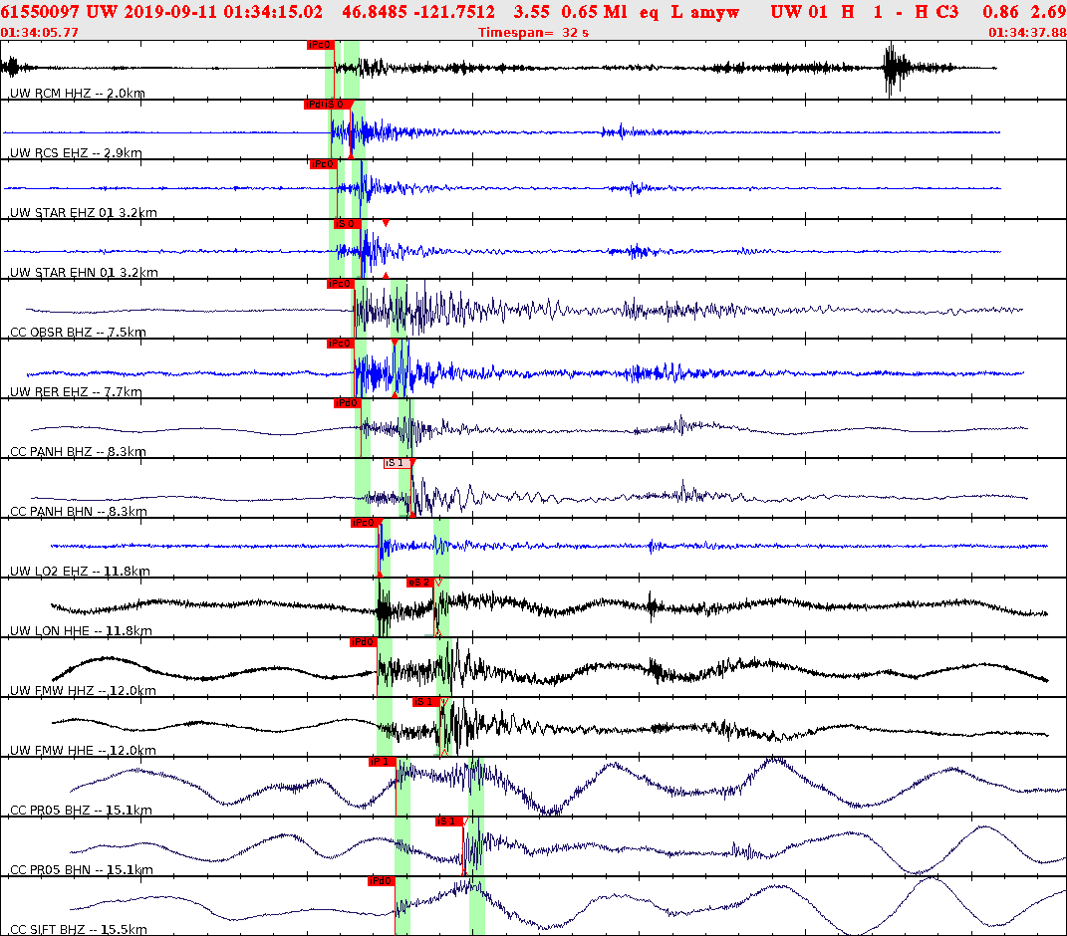Click the iS 1 pick flag on UW FMW HHE
The height and width of the screenshot is (936, 1067).
click(x=424, y=701)
